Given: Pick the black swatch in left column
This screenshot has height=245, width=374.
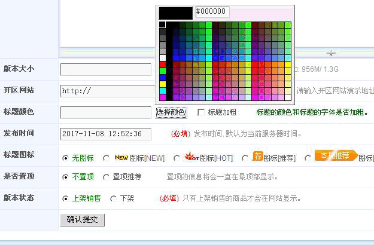Looking at the screenshot, I should (162, 24).
